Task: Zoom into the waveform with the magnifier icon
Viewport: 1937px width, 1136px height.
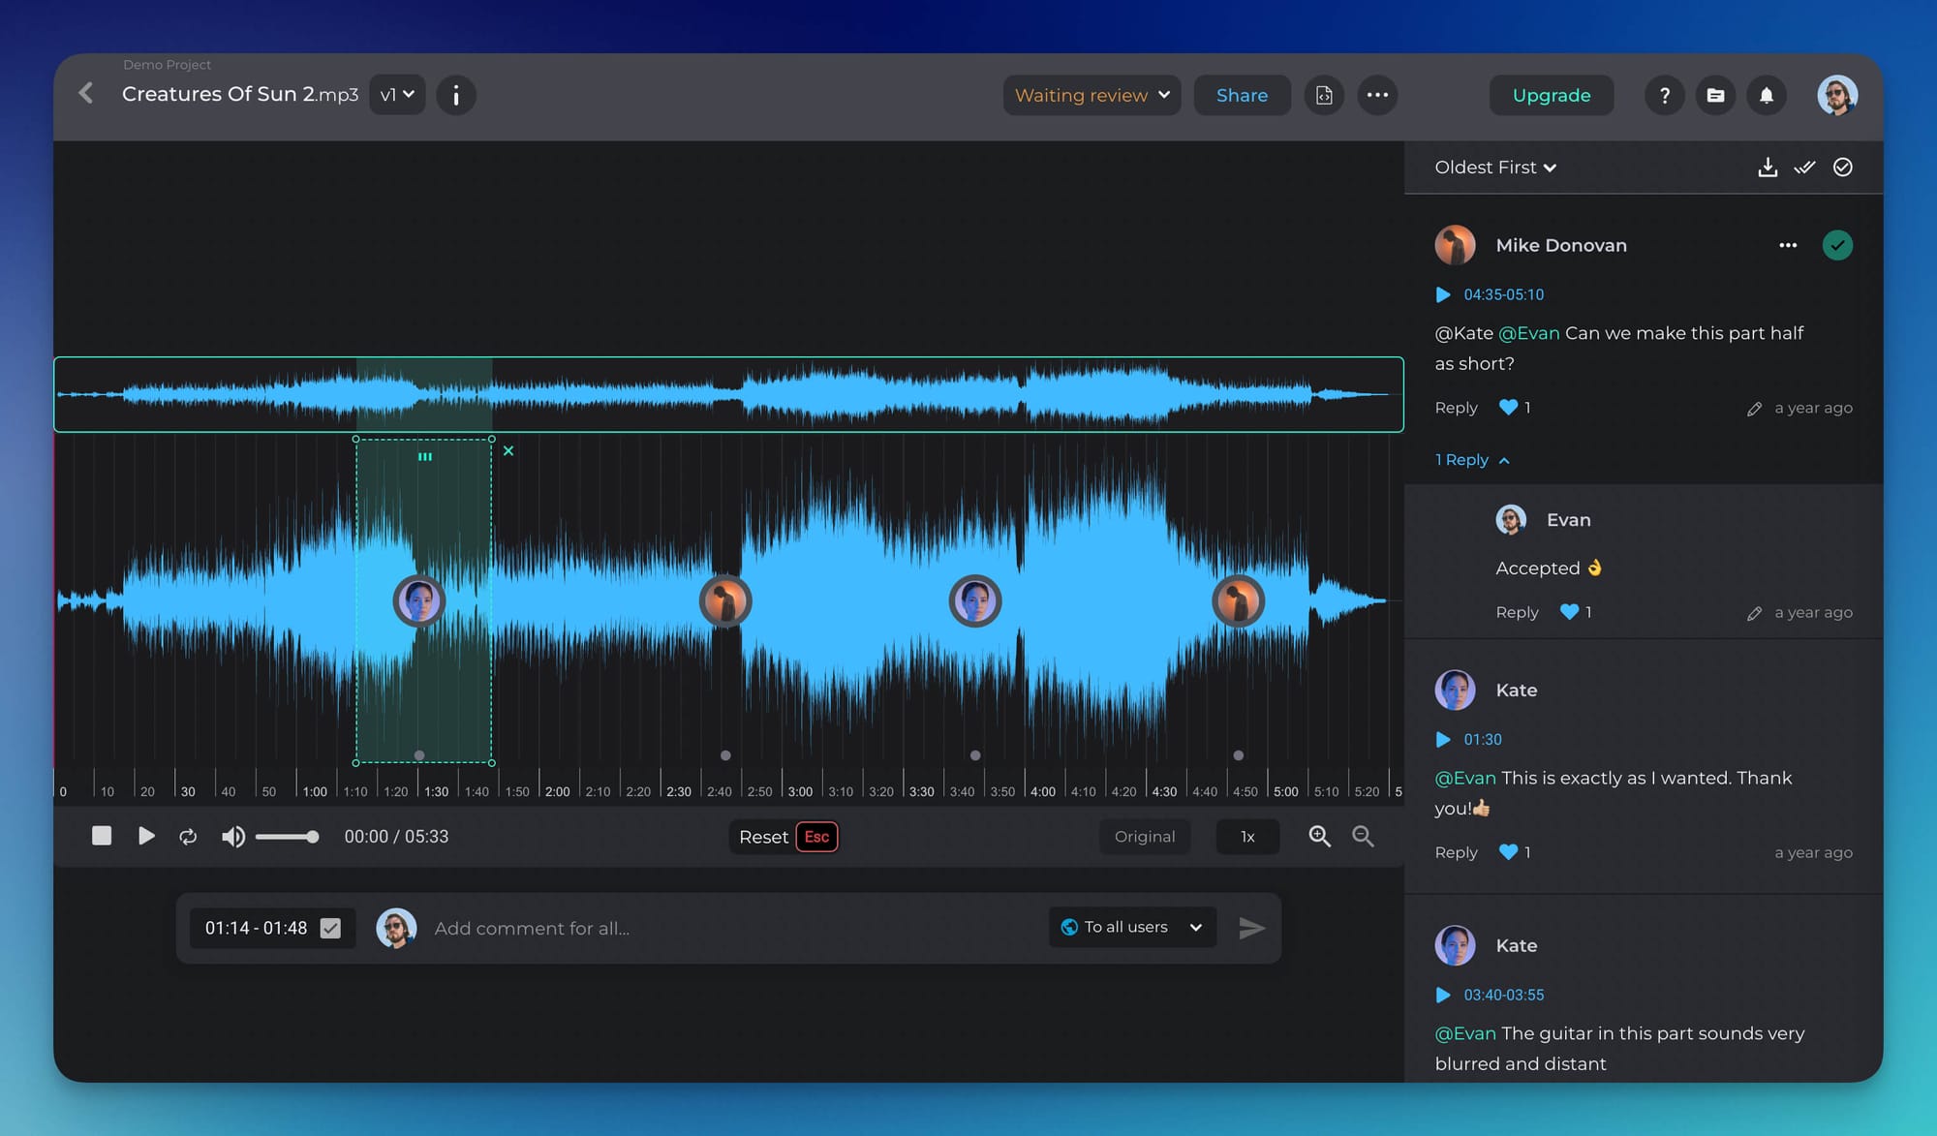Action: tap(1319, 837)
